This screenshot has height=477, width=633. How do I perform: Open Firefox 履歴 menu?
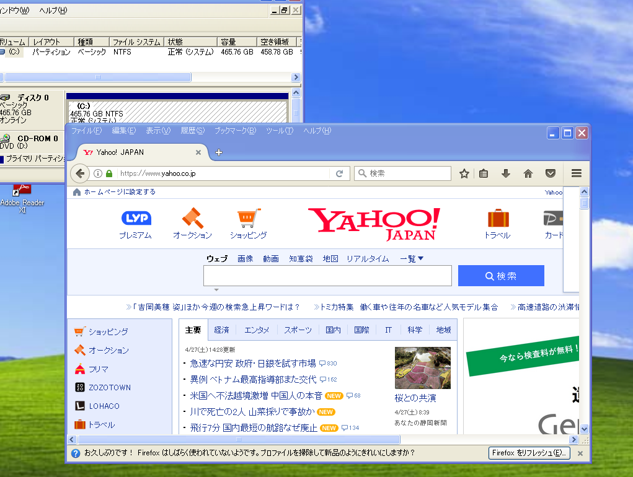point(193,131)
